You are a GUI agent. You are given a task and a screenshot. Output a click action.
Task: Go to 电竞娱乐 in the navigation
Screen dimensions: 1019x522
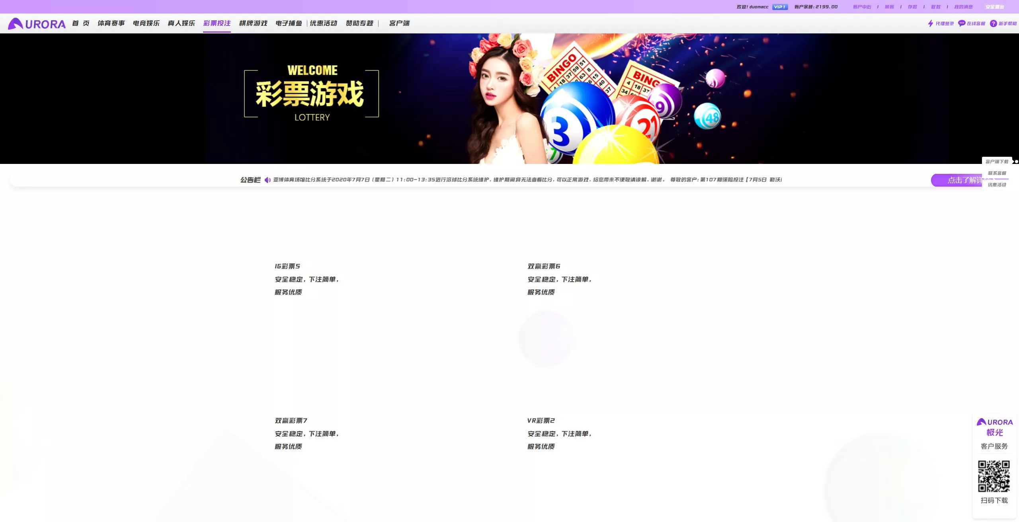click(x=146, y=23)
